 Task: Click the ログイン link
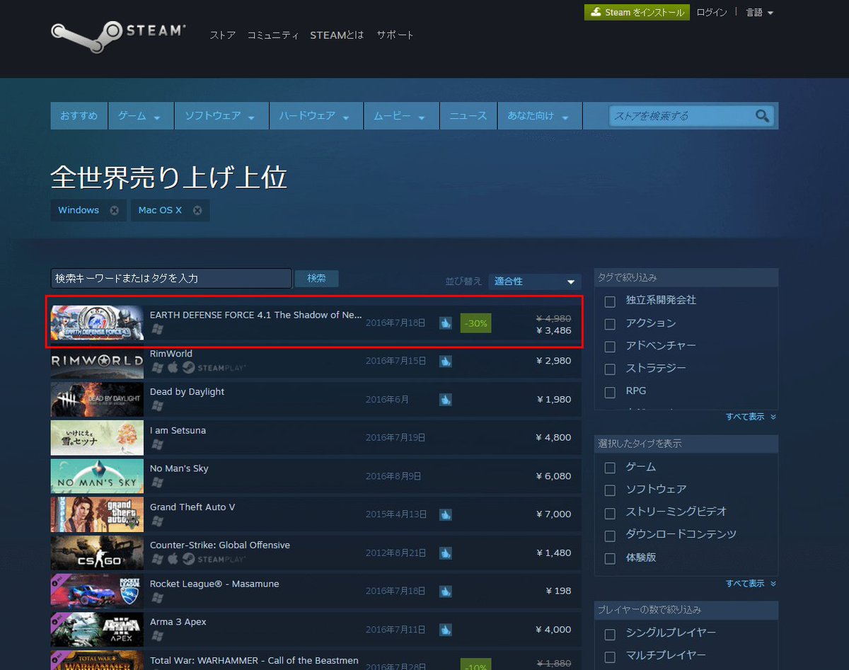[712, 13]
